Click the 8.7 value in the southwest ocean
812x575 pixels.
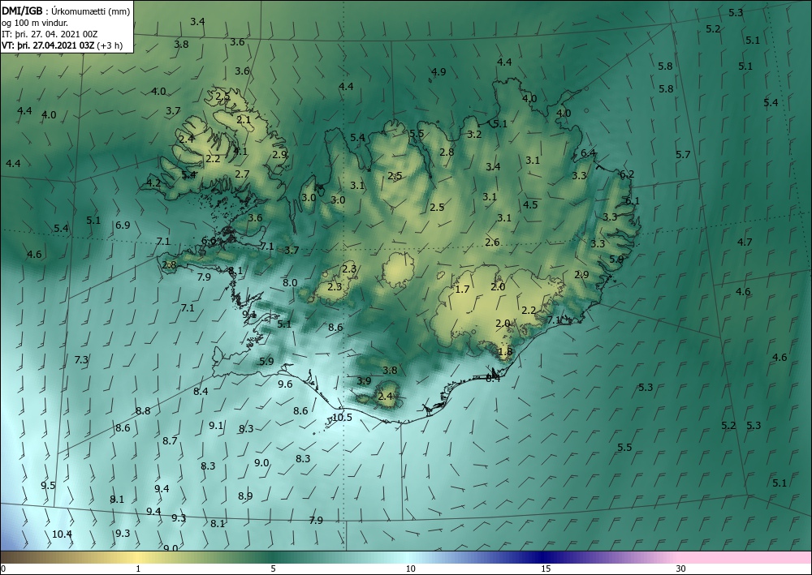[x=170, y=441]
